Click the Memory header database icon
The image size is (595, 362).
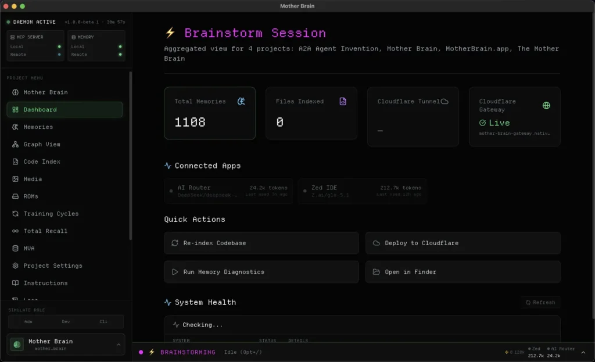74,37
